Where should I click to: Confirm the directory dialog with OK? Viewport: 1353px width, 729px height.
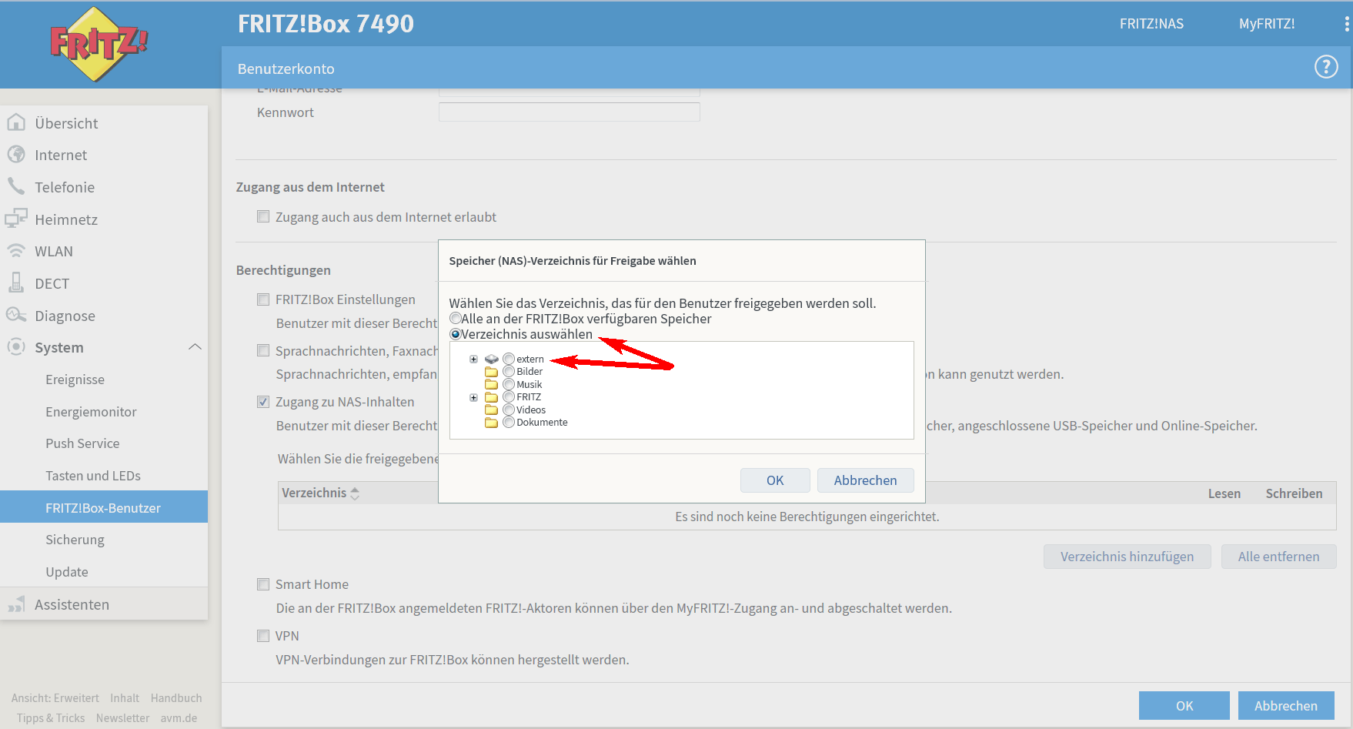[x=774, y=480]
